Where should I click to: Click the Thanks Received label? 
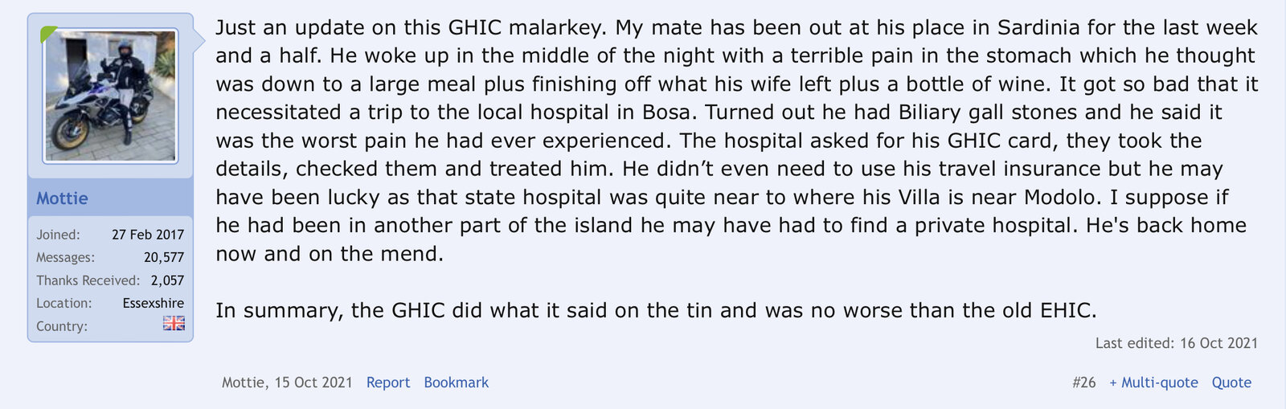(88, 280)
